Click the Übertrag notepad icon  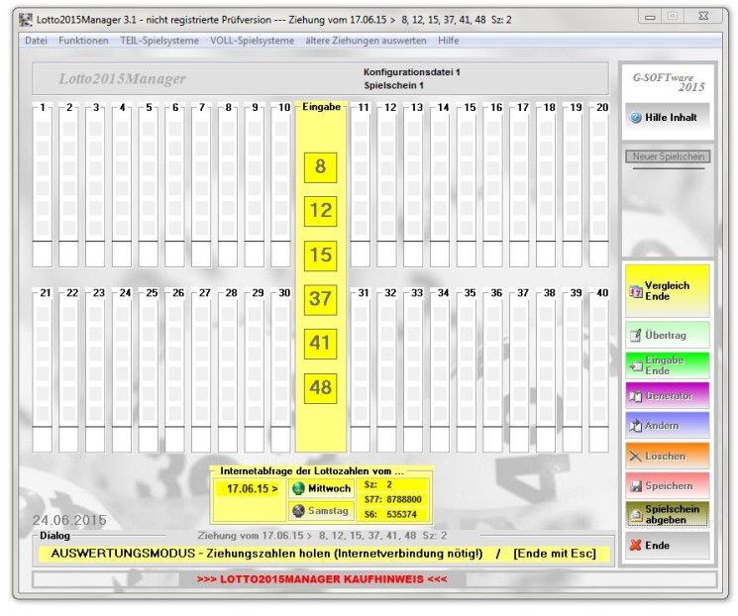coord(635,335)
